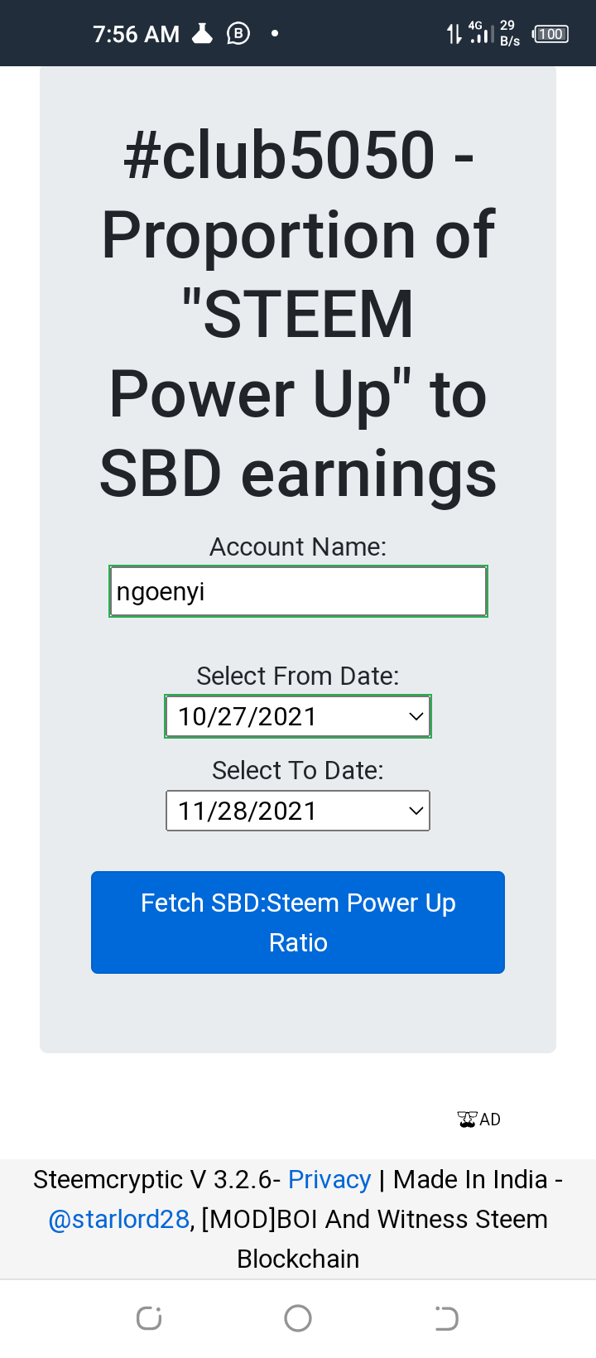
Task: Tap the Android recent apps button
Action: click(x=149, y=1317)
